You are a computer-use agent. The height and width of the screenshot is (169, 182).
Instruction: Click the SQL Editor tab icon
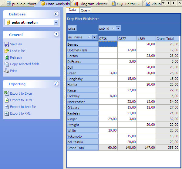[113, 4]
